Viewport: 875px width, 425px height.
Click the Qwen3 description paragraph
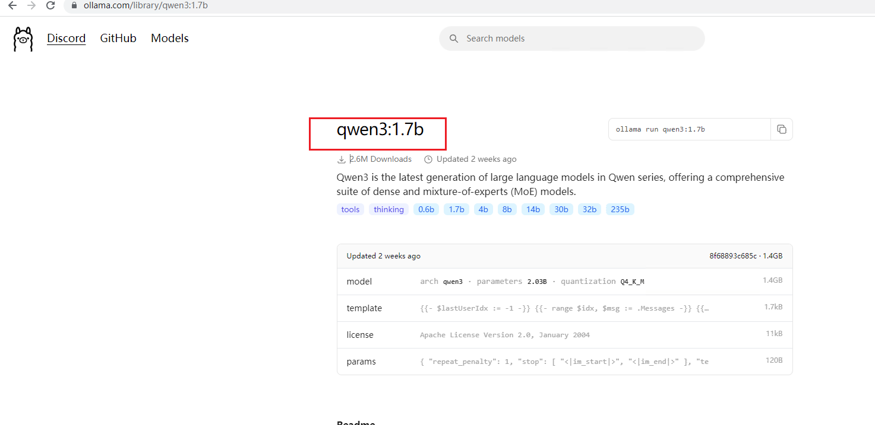(x=560, y=184)
